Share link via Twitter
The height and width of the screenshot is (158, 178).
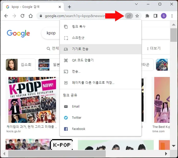(101, 118)
